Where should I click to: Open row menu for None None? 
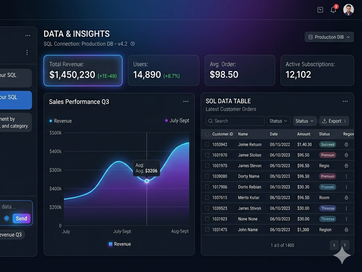coord(346,219)
